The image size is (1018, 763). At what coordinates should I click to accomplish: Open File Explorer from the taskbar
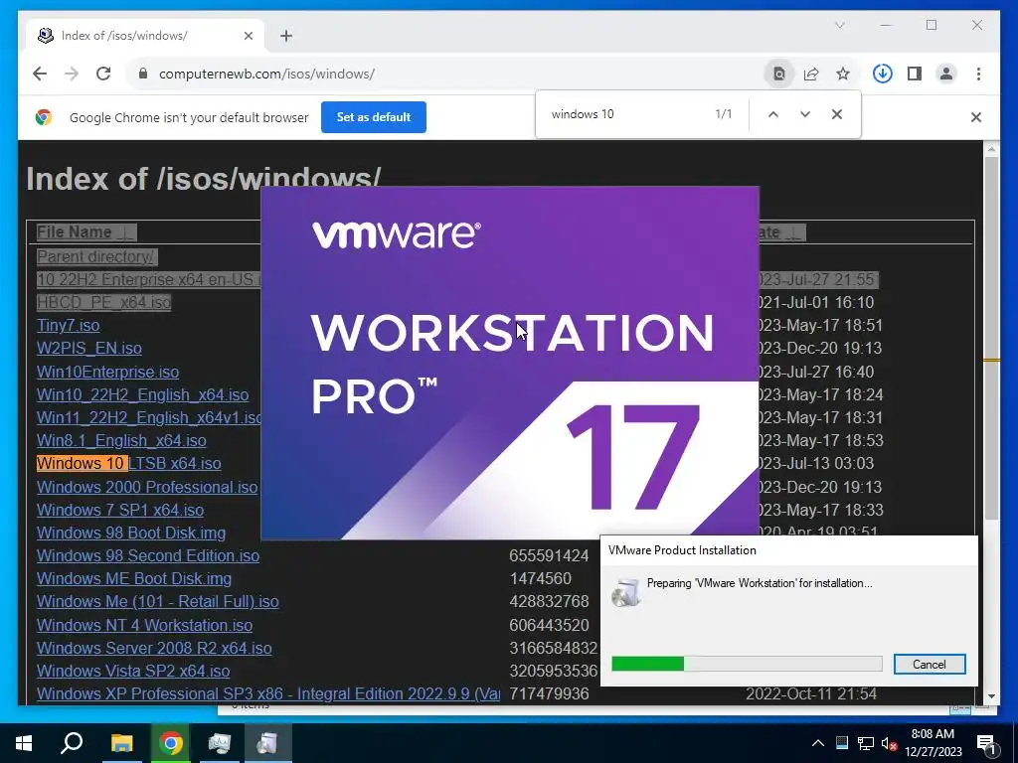pyautogui.click(x=121, y=743)
